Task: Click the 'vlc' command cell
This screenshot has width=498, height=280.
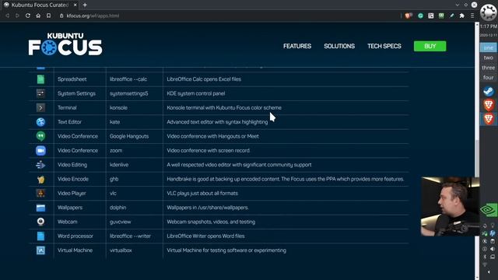Action: tap(113, 194)
